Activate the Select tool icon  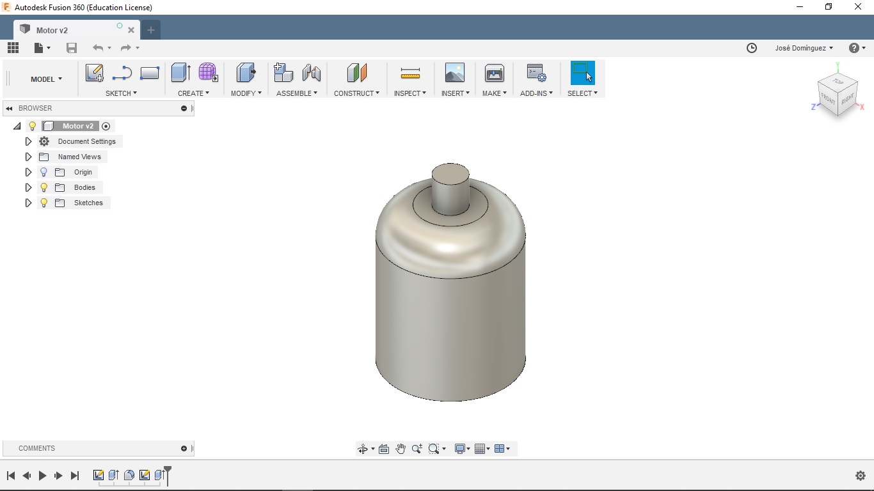(x=583, y=73)
